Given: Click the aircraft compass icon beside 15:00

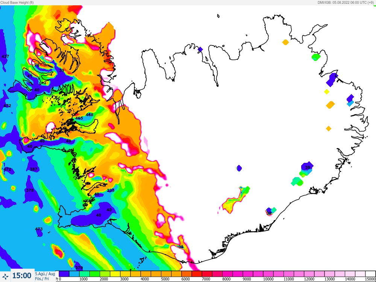Looking at the screenshot, I should (x=5, y=276).
